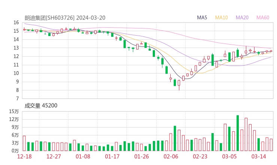The width and height of the screenshot is (277, 165).
Task: Select the 12-27 date axis label
Action: [x=54, y=156]
